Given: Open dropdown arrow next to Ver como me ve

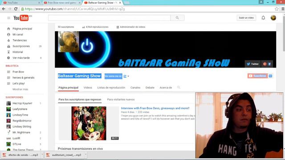Looking at the screenshot, I should point(128,76).
